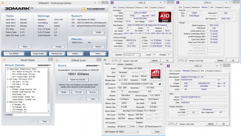Click the orange 3DMark05 title bar icon
241x136 pixels.
point(3,3)
